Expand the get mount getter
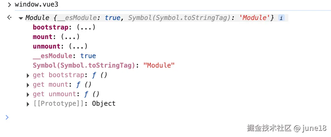Screen dimensions: 331x137 28,85
